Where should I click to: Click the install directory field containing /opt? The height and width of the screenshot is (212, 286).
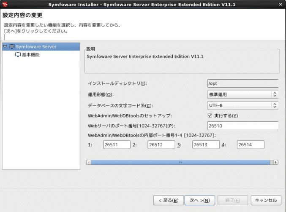(242, 83)
